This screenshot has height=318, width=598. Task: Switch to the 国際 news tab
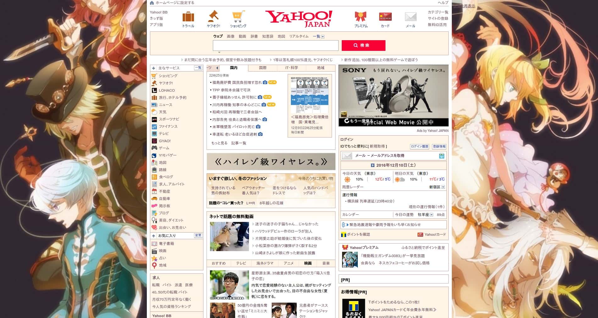263,68
